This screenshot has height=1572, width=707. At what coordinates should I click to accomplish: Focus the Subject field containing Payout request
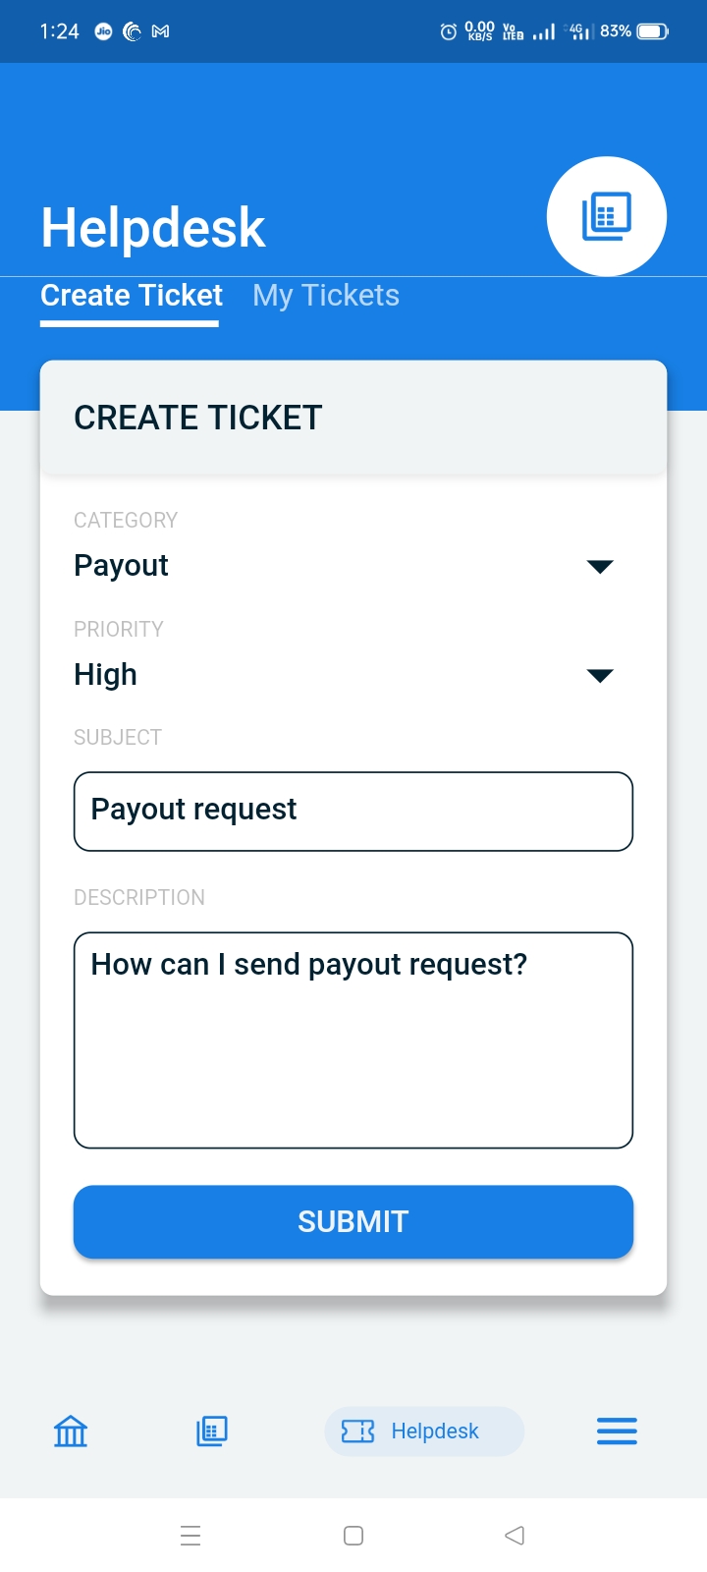coord(353,811)
